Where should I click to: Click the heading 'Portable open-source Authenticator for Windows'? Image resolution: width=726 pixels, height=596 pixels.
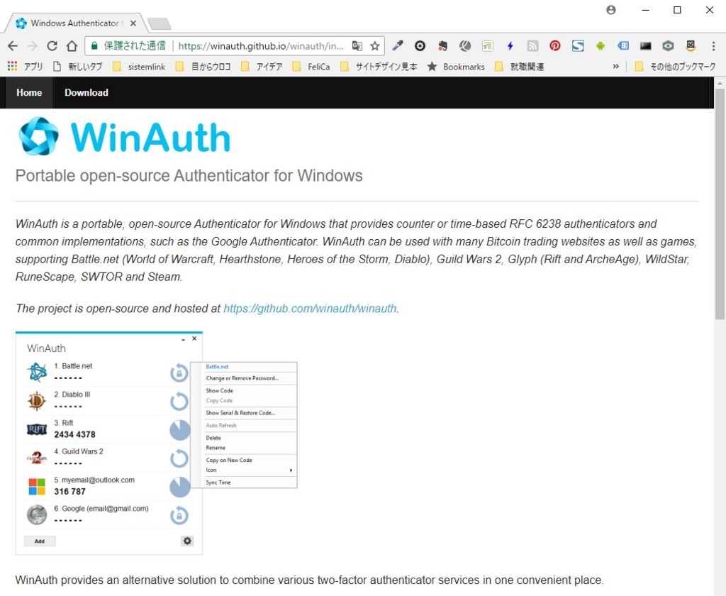click(189, 176)
